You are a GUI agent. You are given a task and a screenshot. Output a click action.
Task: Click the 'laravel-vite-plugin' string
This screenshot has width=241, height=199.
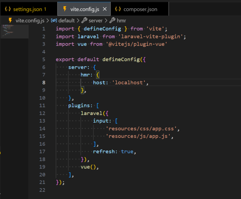(x=151, y=37)
